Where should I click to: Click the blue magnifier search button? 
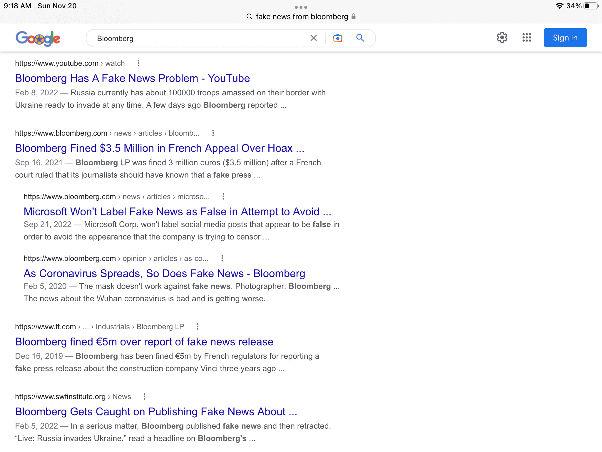tap(360, 38)
